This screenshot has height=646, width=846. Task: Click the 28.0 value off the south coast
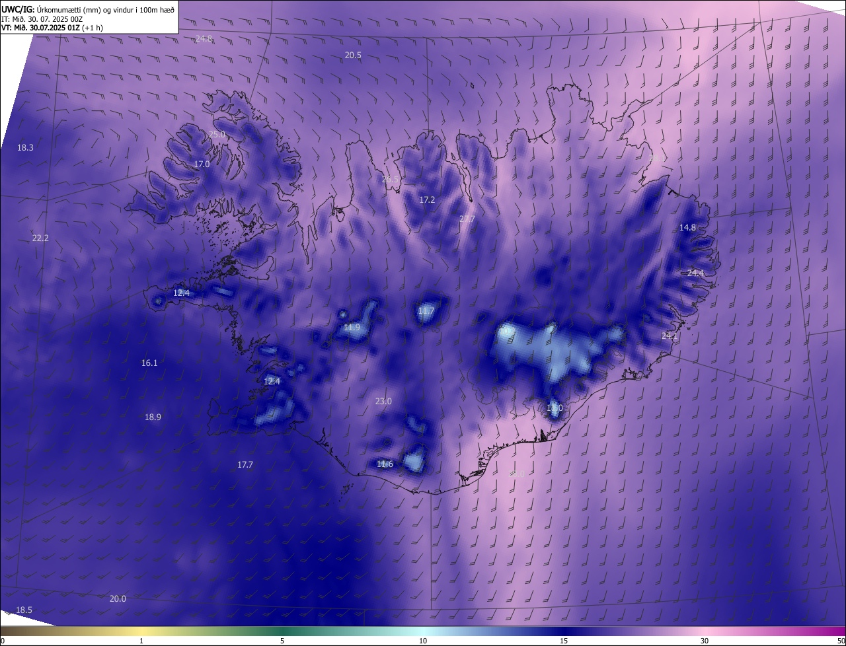[517, 474]
